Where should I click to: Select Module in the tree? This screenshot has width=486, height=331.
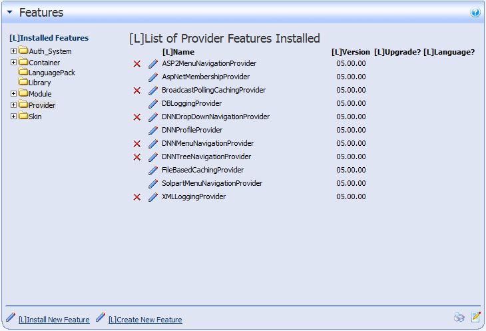click(40, 94)
